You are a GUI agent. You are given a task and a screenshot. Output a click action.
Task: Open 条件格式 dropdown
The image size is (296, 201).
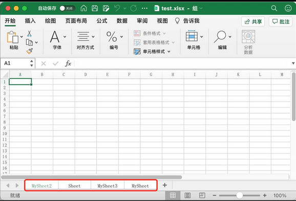150,33
